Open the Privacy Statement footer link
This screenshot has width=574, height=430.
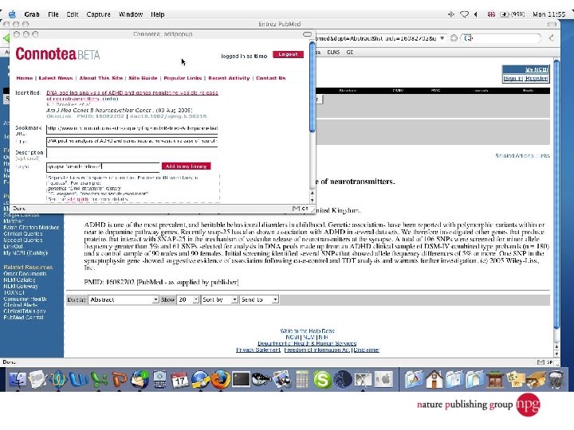click(x=258, y=350)
